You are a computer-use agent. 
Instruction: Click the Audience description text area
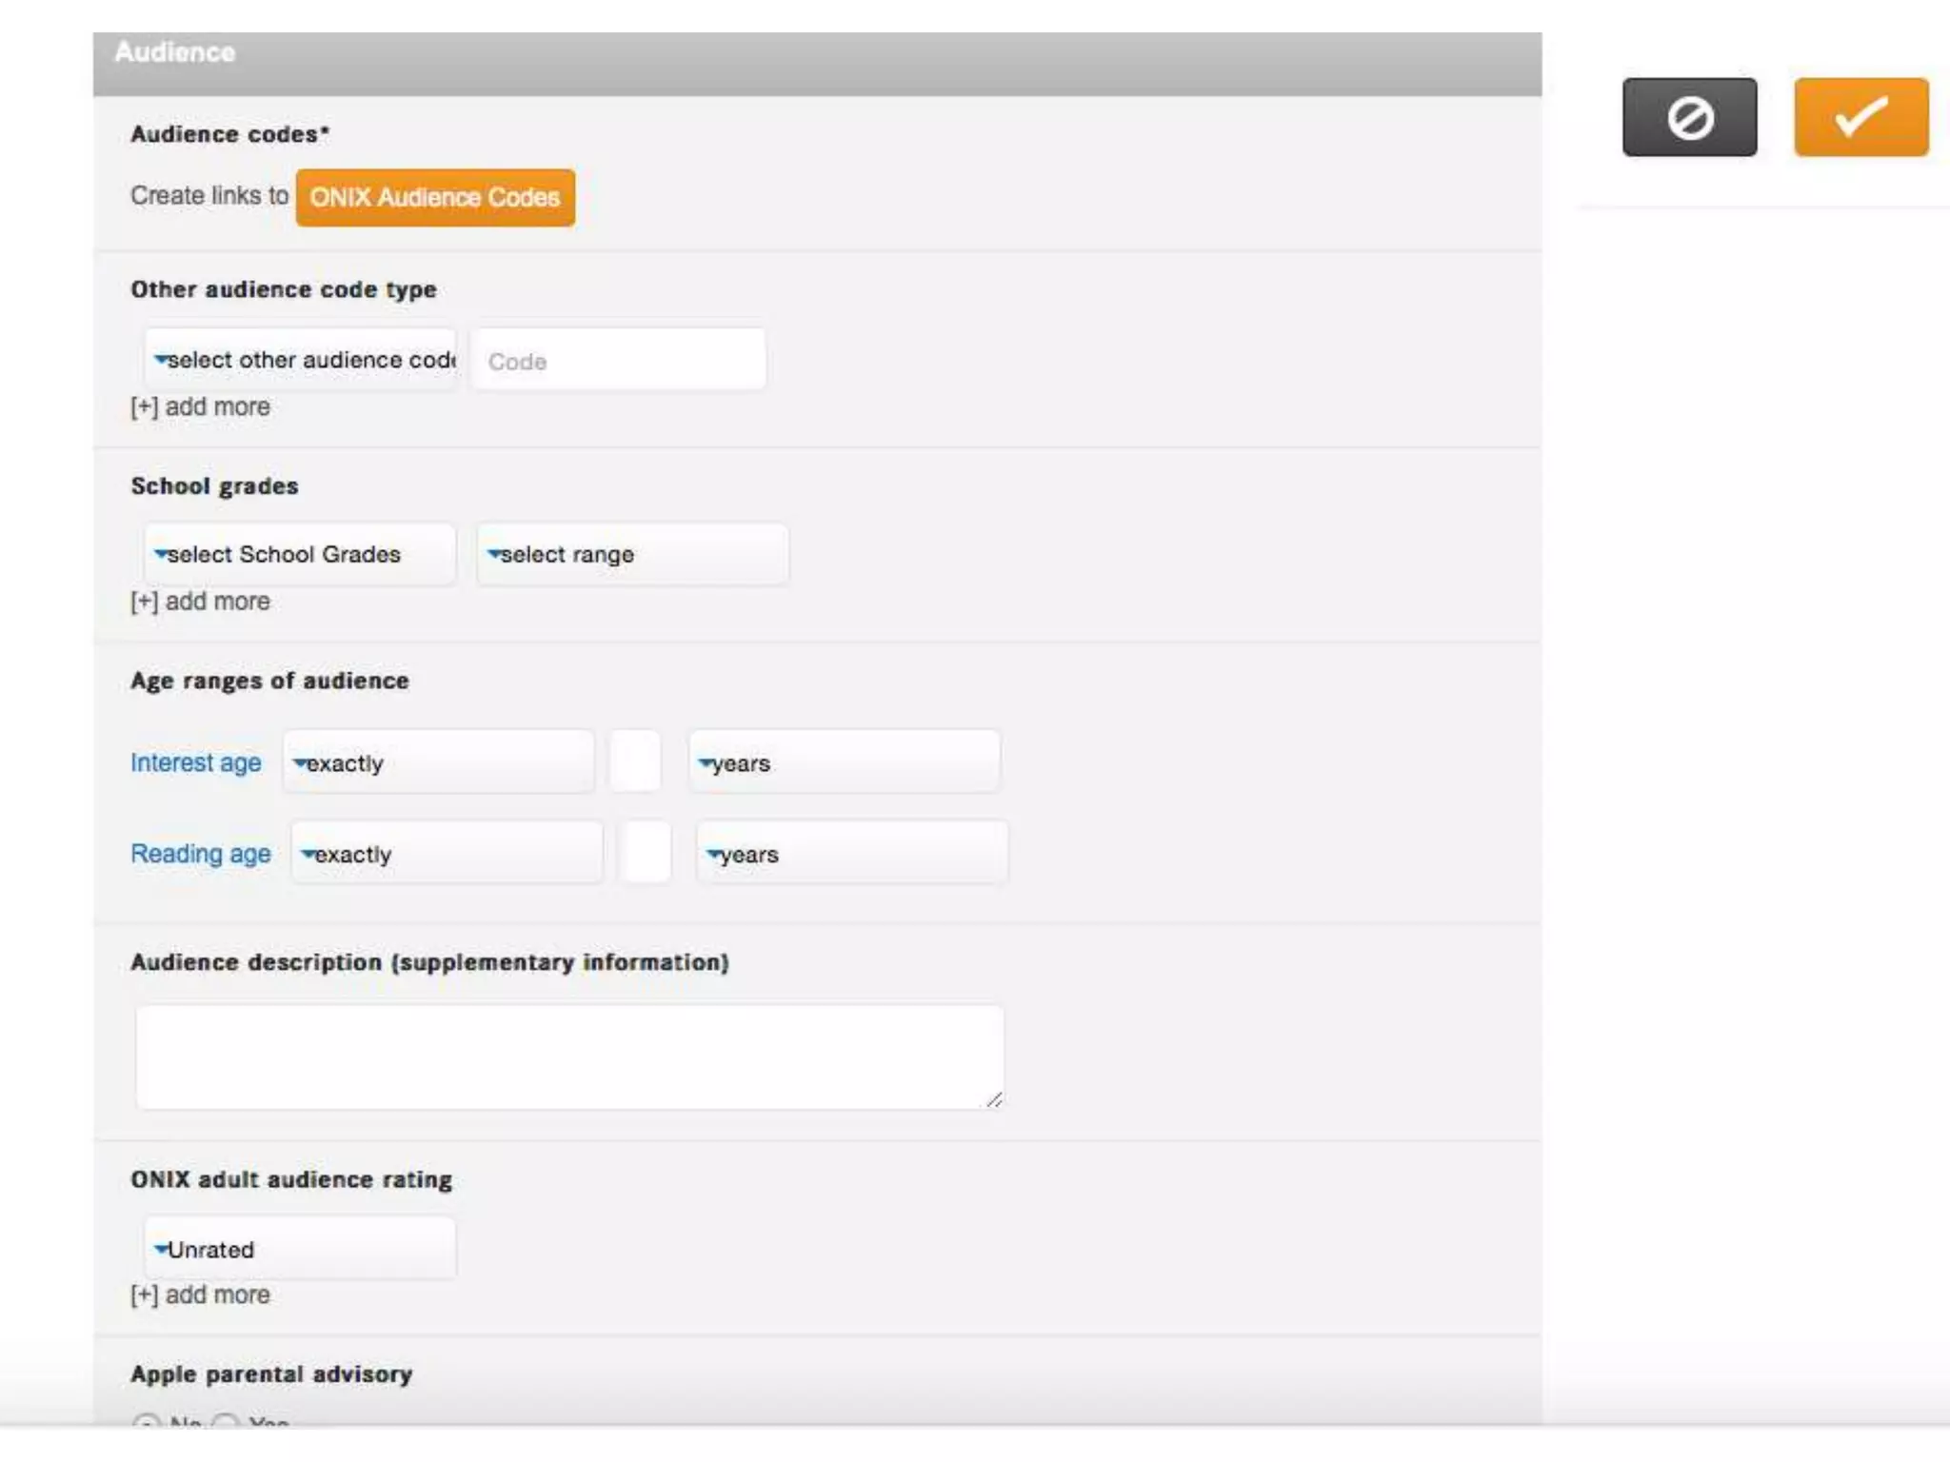point(568,1057)
